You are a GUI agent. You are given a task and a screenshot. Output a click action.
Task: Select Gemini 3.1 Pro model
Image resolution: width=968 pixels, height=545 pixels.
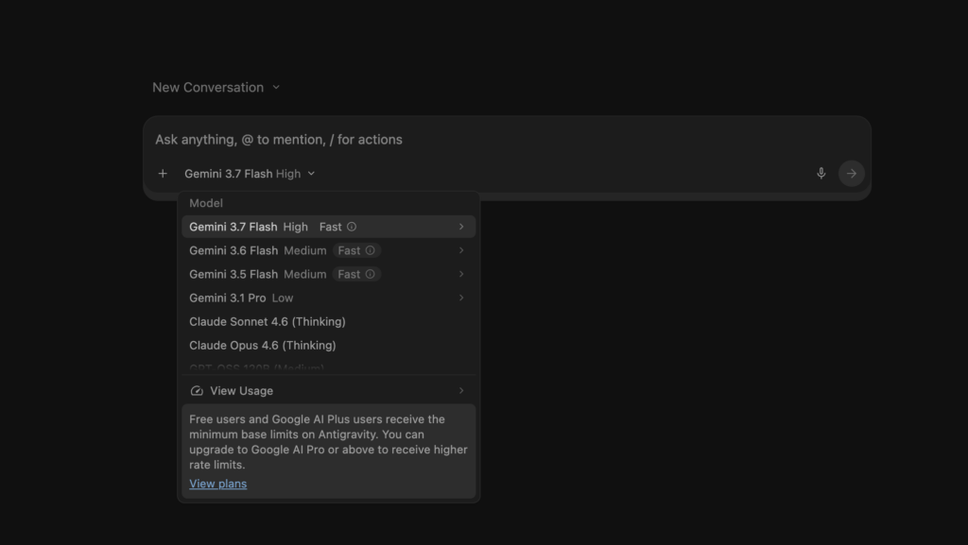328,298
